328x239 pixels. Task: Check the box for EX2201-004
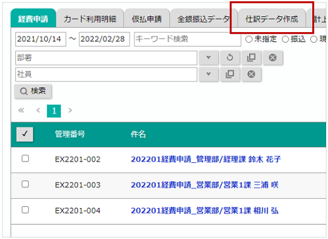[x=25, y=209]
